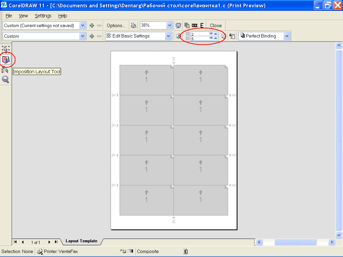Click the columns icon beside value 2
The height and width of the screenshot is (257, 343).
(188, 34)
